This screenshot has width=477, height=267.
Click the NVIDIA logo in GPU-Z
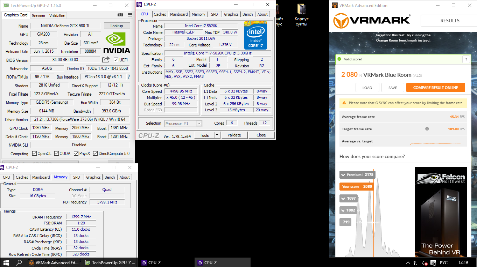pyautogui.click(x=117, y=43)
